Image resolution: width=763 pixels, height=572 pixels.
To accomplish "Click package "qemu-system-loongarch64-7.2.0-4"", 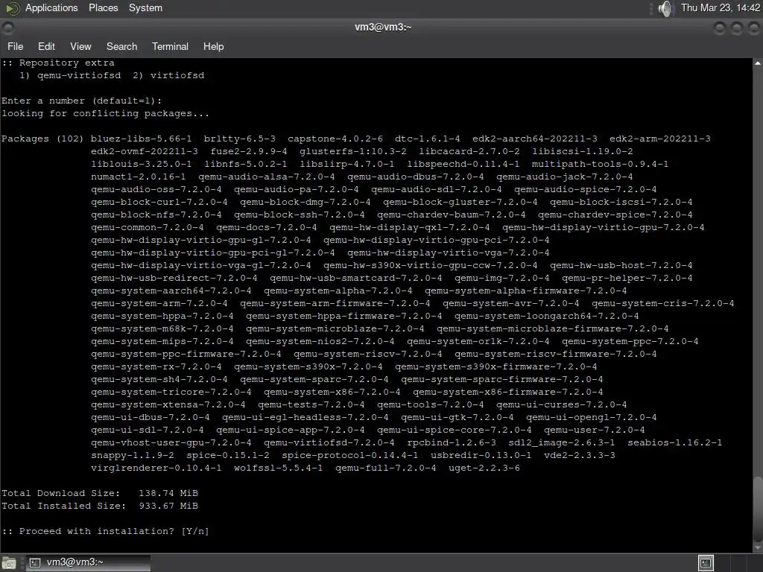I will (x=546, y=316).
